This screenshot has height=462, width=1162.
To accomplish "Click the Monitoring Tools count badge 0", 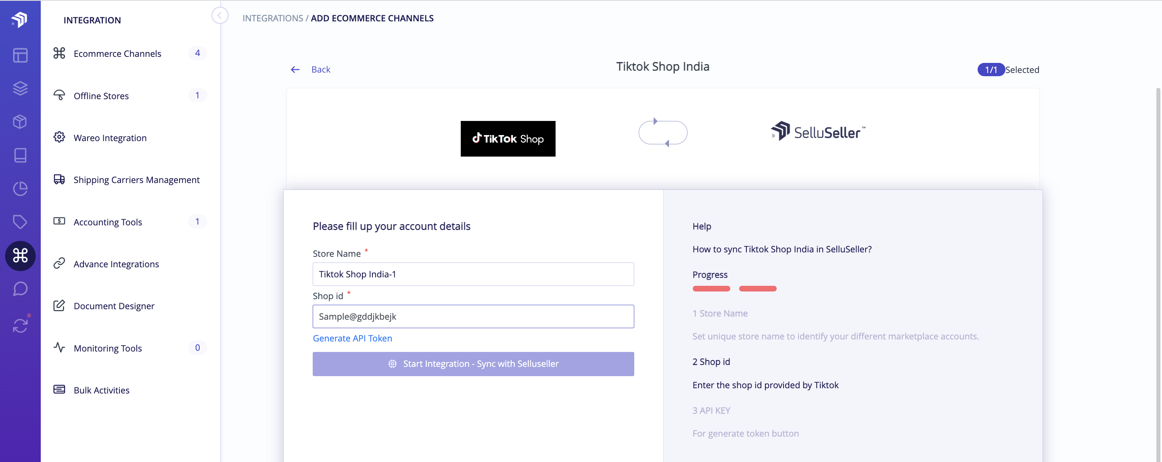I will (x=197, y=348).
